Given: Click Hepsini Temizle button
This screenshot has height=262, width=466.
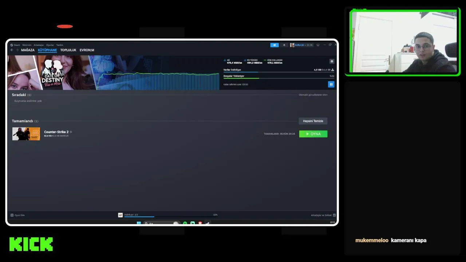Looking at the screenshot, I should tap(313, 121).
